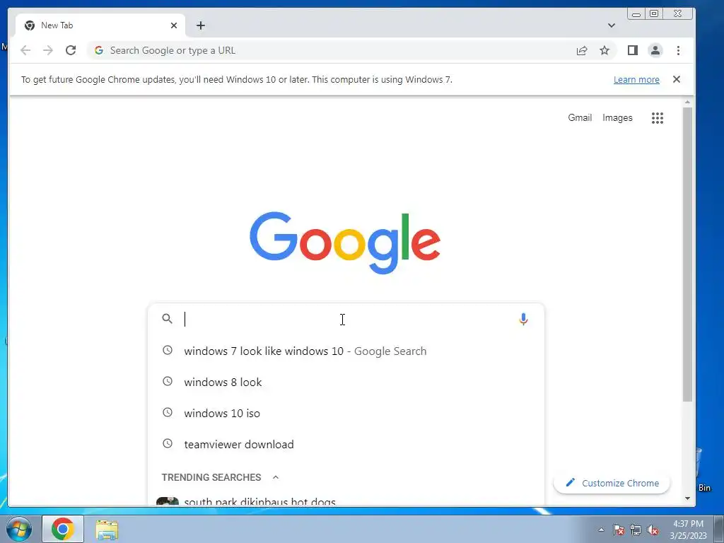This screenshot has height=543, width=724.
Task: Start voice search with microphone icon
Action: click(523, 319)
